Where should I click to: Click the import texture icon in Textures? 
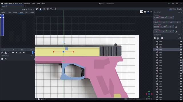(x=2, y=59)
